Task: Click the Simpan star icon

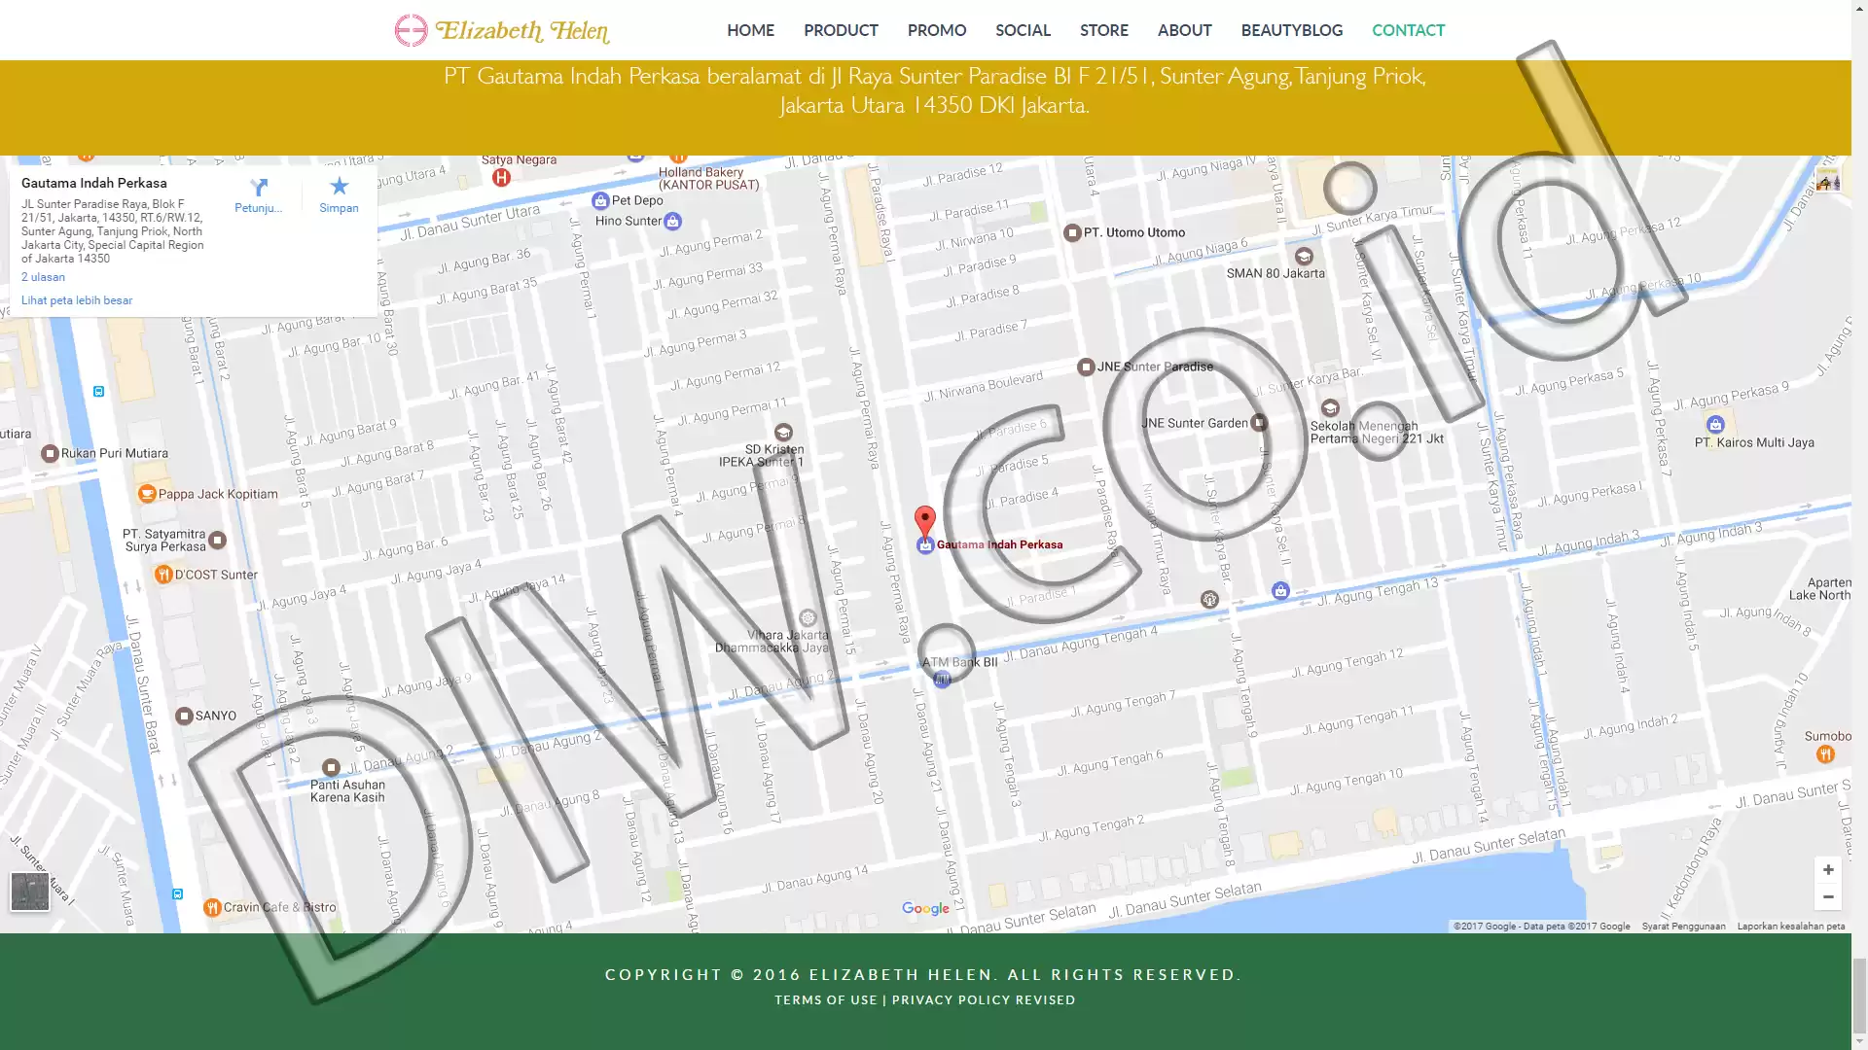Action: pos(339,186)
